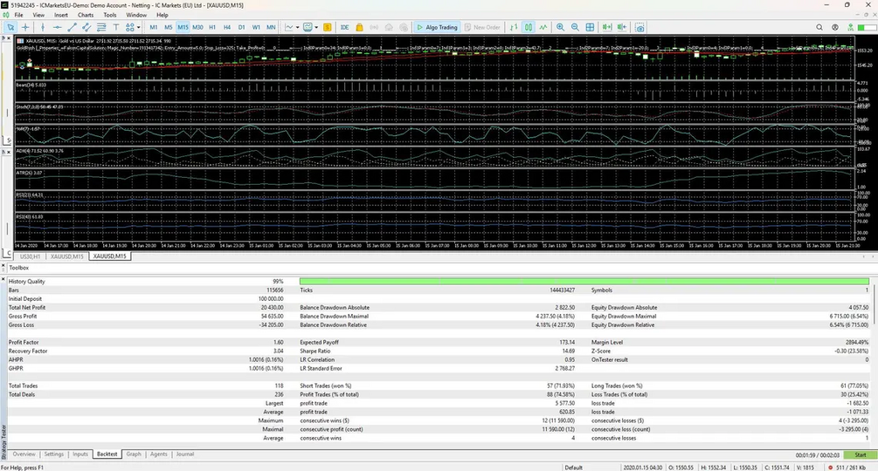Screen dimensions: 878x471
Task: Toggle chart shift from right edge
Action: [622, 27]
